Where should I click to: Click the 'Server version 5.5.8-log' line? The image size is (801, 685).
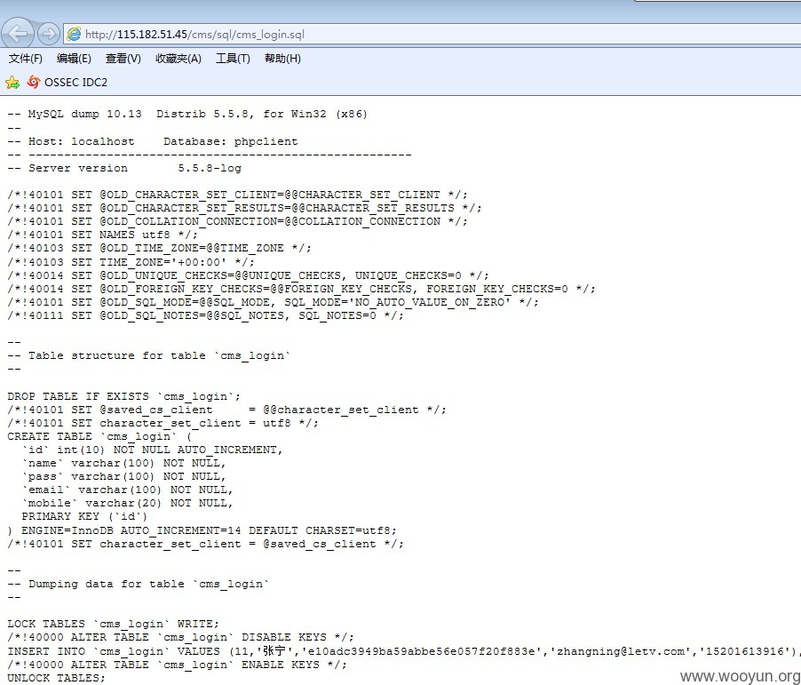[x=124, y=168]
